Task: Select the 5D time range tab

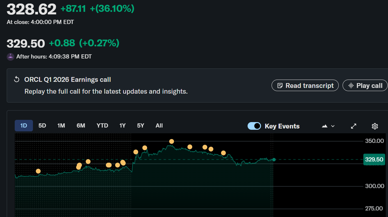Action: click(x=42, y=126)
